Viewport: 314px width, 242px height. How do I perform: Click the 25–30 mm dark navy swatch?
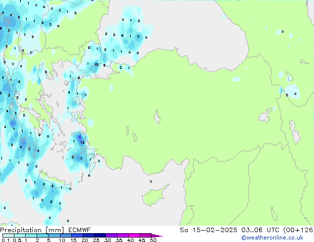coord(100,236)
